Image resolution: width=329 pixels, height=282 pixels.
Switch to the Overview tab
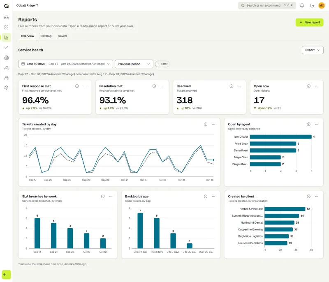[x=28, y=36]
